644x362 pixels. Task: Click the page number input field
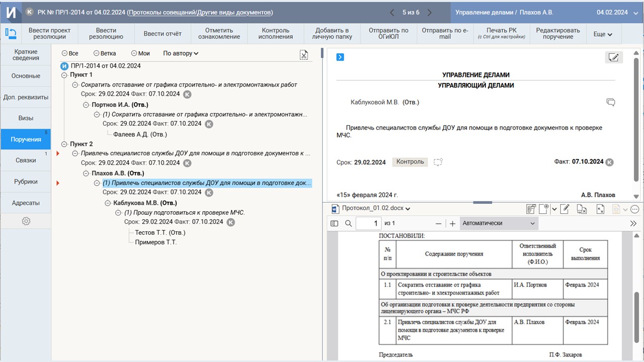pos(368,223)
